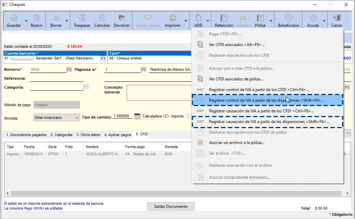Click the Referencia input field
The height and width of the screenshot is (219, 355).
point(56,79)
